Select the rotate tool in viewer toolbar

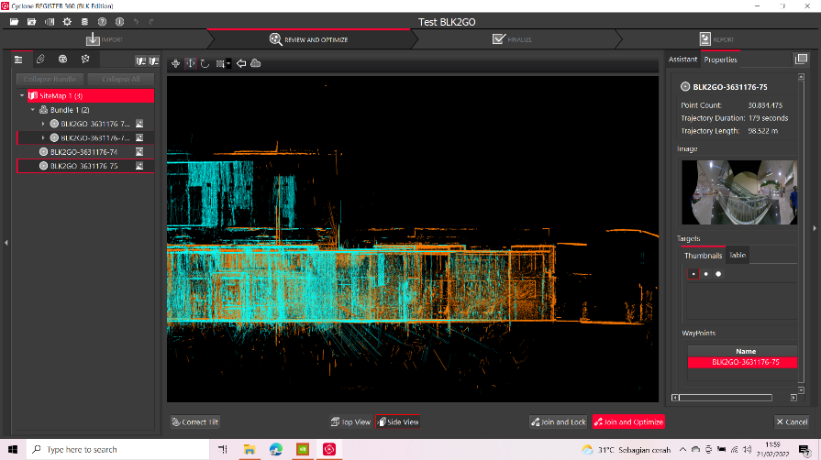(x=205, y=63)
